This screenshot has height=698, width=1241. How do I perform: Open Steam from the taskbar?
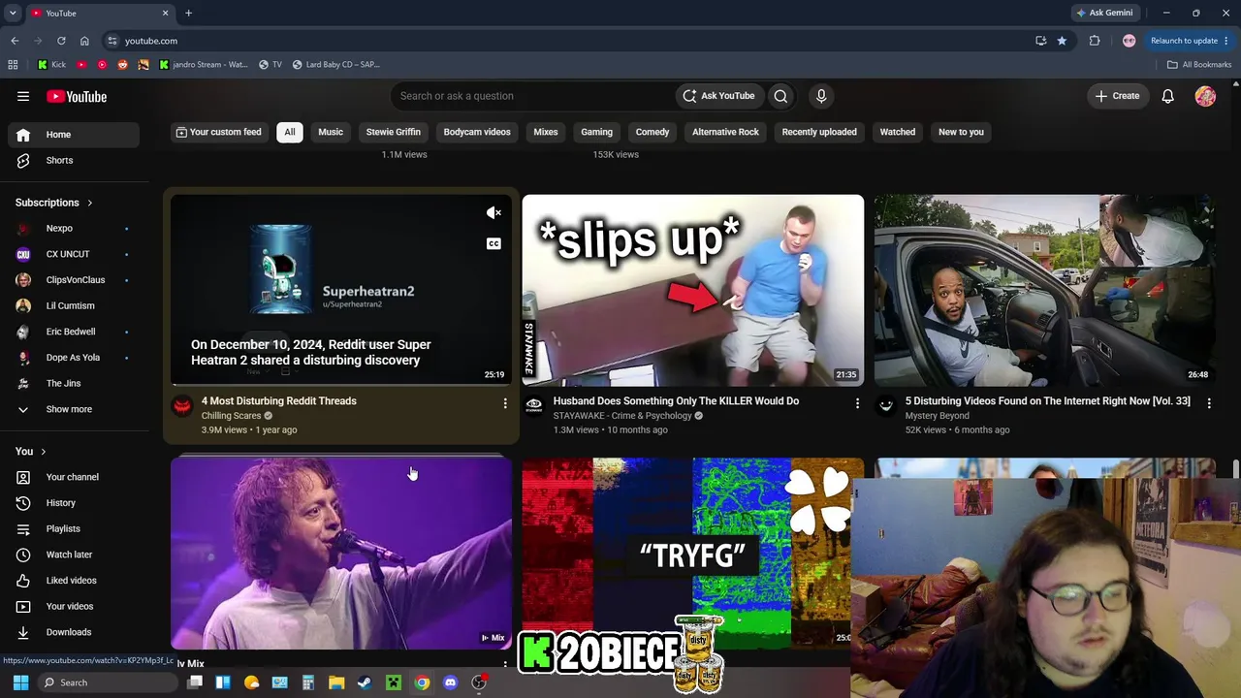point(365,682)
